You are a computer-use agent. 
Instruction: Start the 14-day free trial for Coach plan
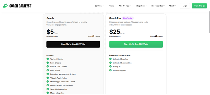pos(73,44)
